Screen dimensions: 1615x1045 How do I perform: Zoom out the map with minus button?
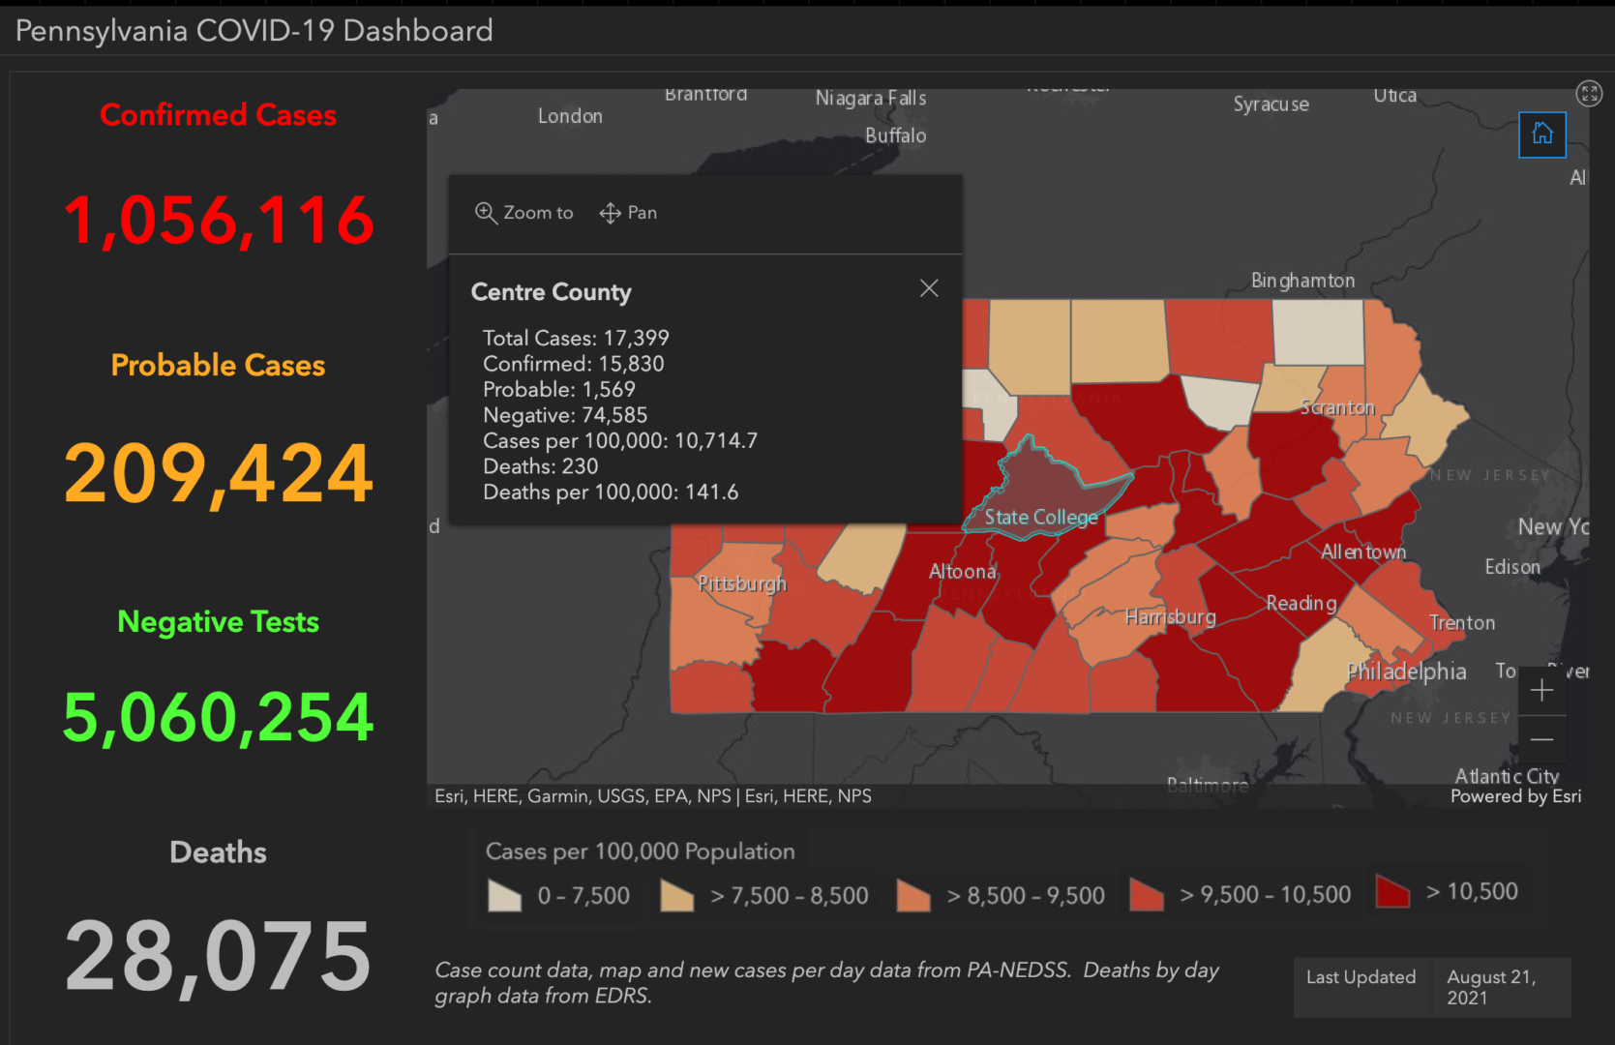coord(1542,739)
